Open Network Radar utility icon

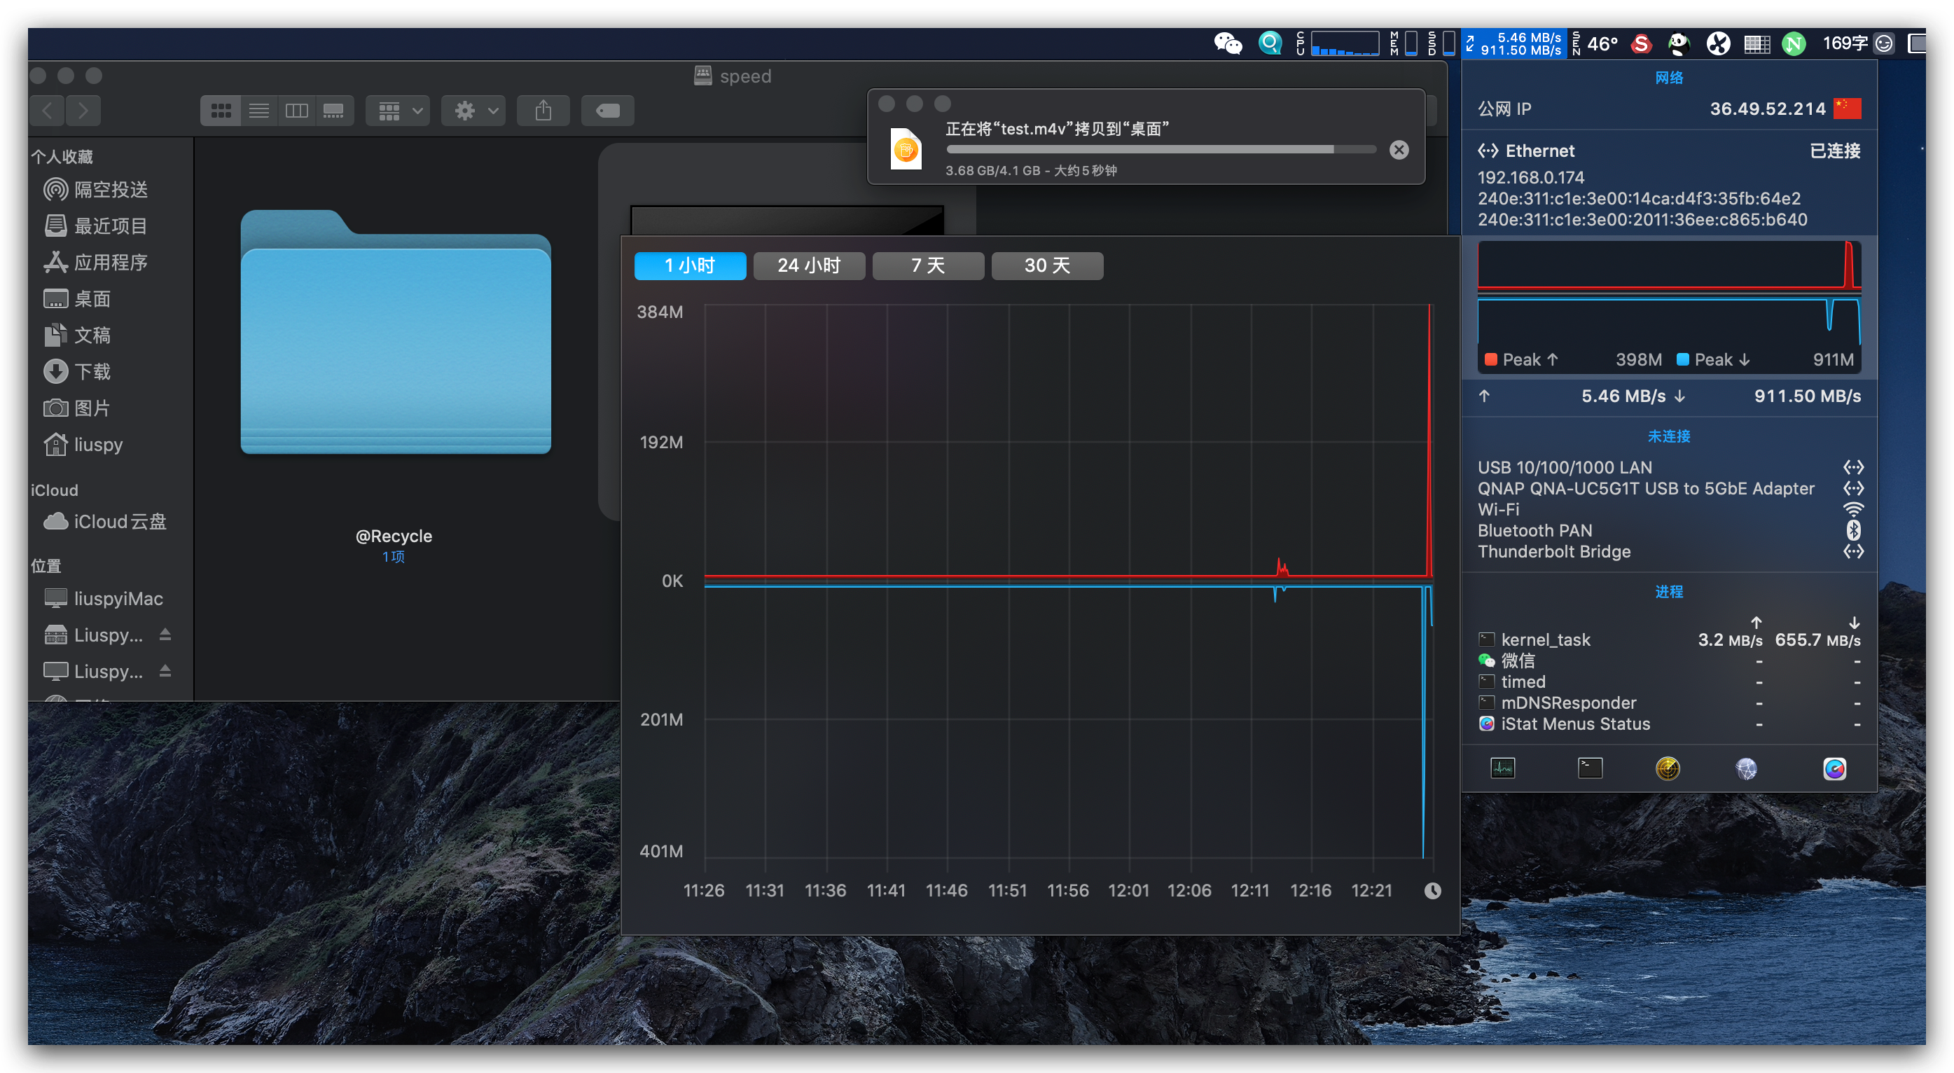1668,769
